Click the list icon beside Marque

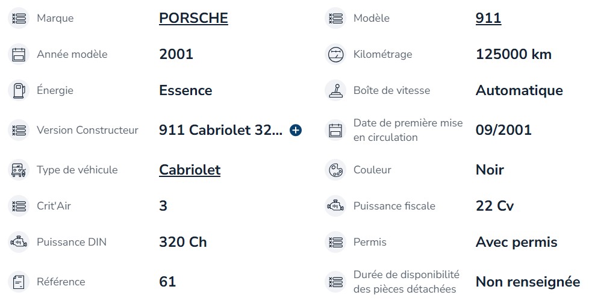(19, 18)
